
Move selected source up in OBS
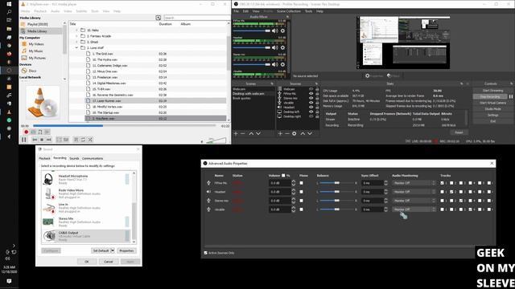click(x=303, y=134)
